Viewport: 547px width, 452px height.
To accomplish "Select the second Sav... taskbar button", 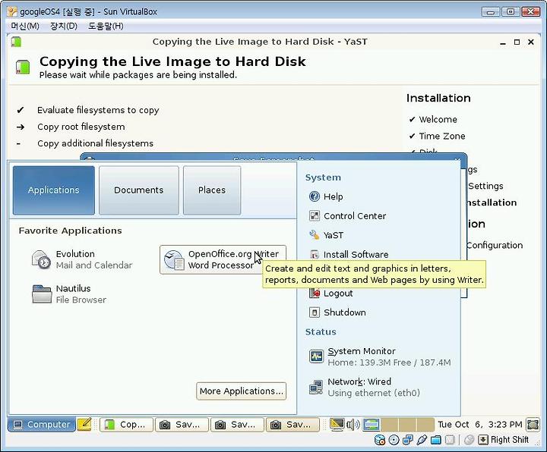I will pos(237,425).
